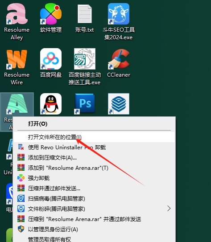Click the "Resolume Alley" icon label text
This screenshot has width=211, height=242.
pyautogui.click(x=17, y=33)
